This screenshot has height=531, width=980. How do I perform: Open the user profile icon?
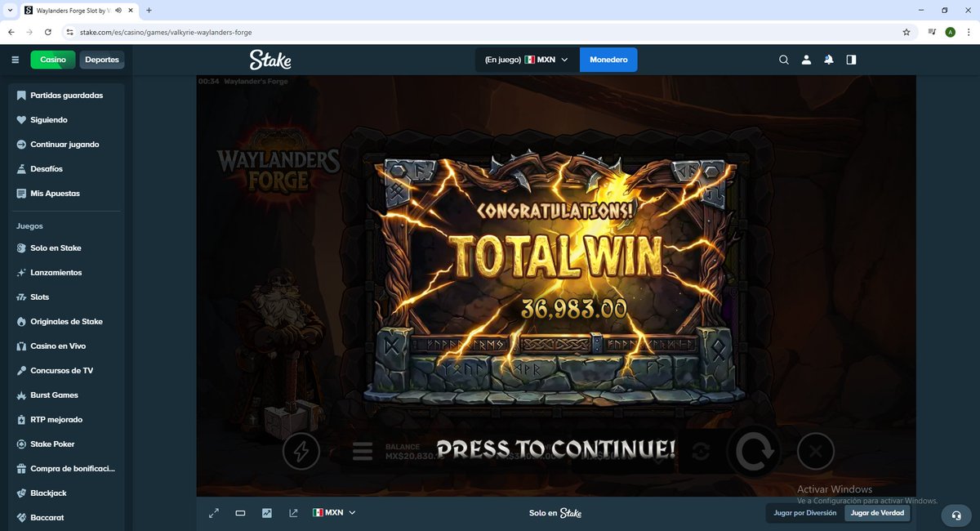click(806, 60)
